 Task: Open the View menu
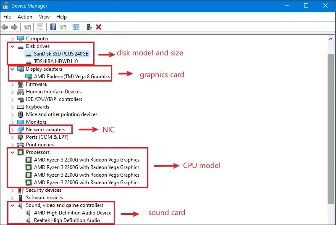(44, 17)
